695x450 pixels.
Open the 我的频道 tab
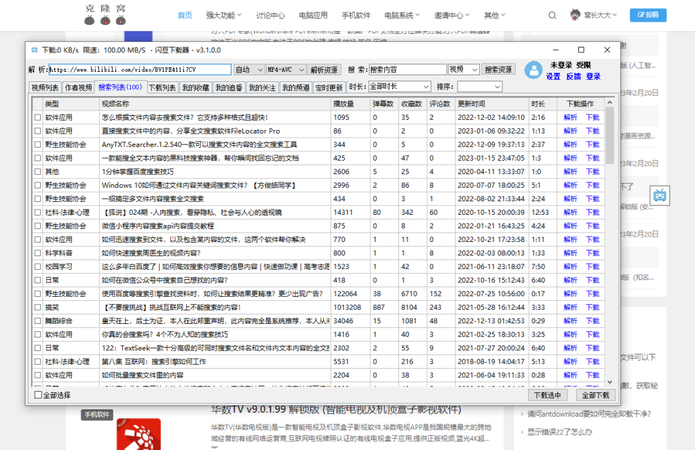(x=296, y=87)
